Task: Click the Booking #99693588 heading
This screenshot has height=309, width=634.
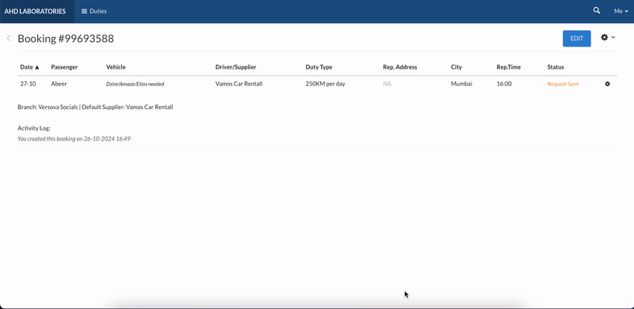Action: pyautogui.click(x=66, y=38)
